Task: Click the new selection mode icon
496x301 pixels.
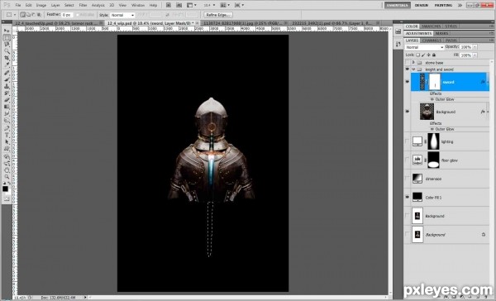Action: 23,15
